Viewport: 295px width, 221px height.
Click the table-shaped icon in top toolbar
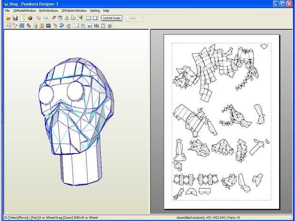60,18
